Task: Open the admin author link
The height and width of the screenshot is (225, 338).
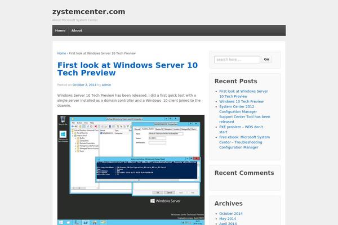Action: (x=106, y=85)
